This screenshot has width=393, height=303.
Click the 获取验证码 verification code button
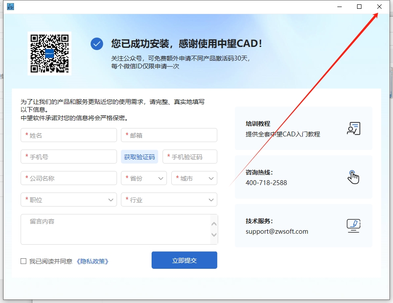click(x=139, y=157)
